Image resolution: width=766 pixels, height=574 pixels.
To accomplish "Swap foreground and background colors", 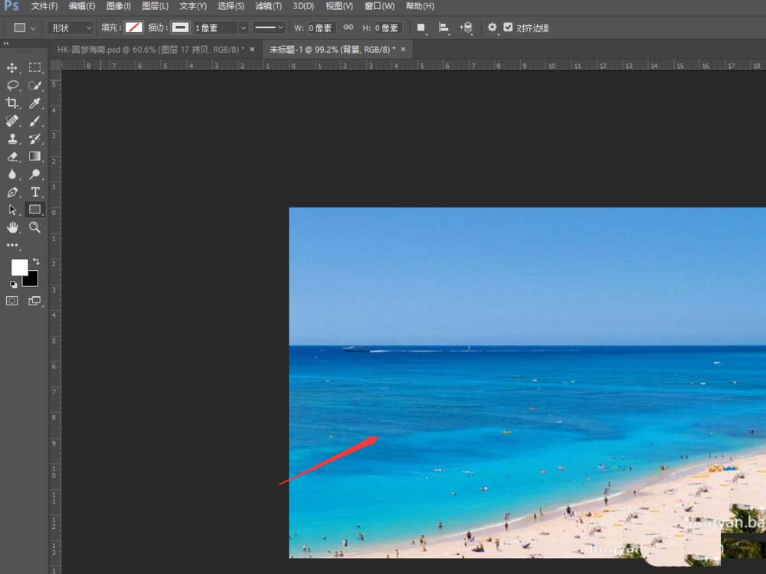I will click(36, 262).
